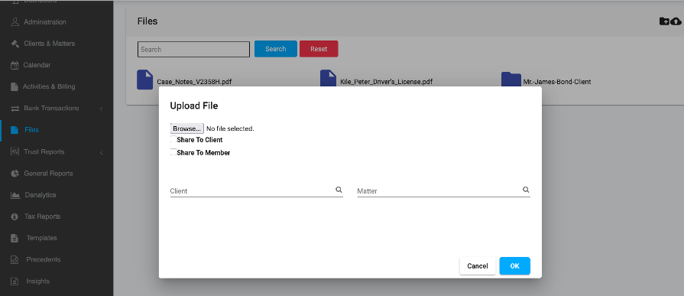The image size is (684, 296).
Task: Click the Client input field
Action: click(257, 190)
